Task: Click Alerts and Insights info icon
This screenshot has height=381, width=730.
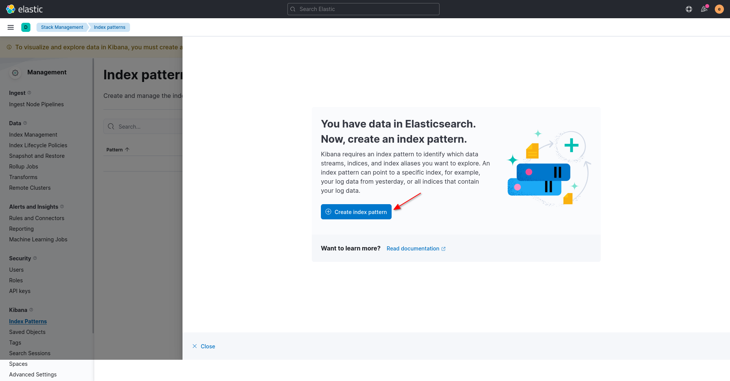Action: 62,206
